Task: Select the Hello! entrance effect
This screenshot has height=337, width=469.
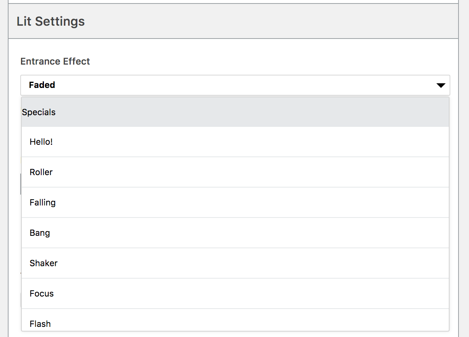Action: point(235,142)
